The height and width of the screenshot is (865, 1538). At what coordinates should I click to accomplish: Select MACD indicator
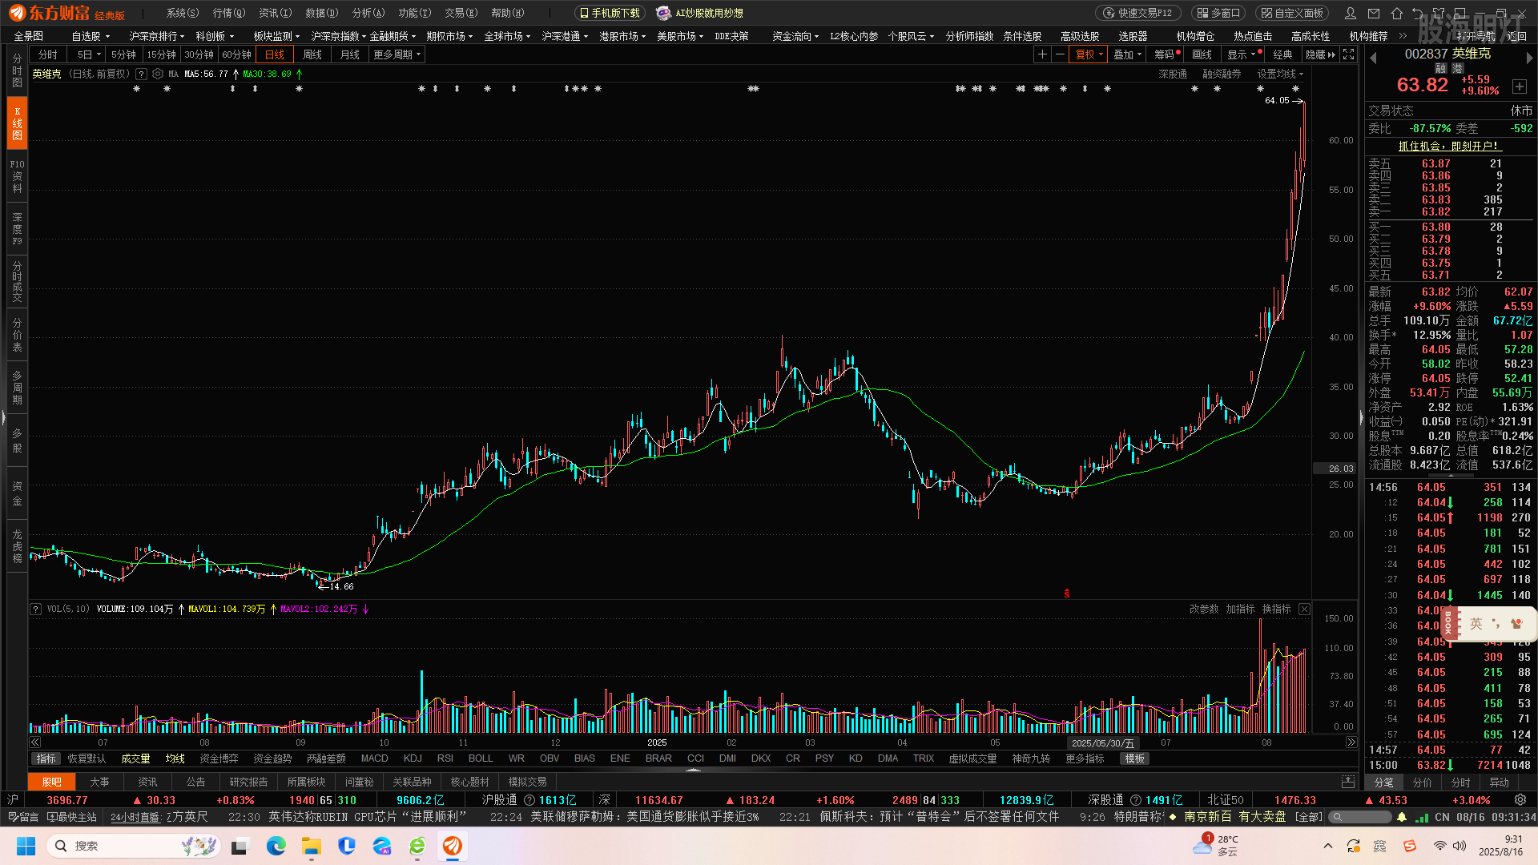pos(374,758)
